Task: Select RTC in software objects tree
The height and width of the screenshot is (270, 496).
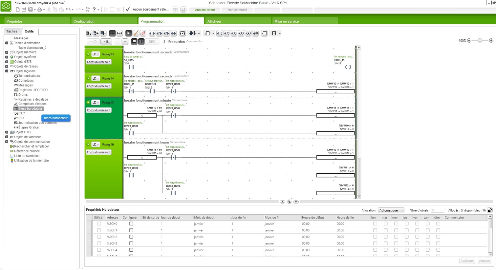Action: [21, 113]
